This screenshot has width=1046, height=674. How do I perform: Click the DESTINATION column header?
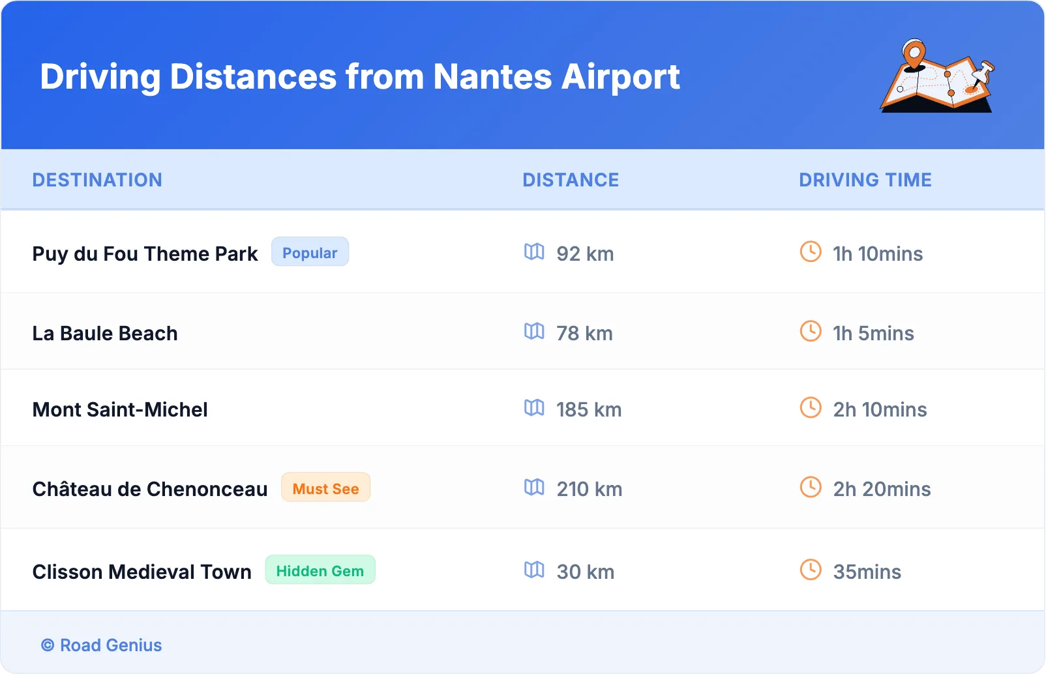pyautogui.click(x=97, y=180)
